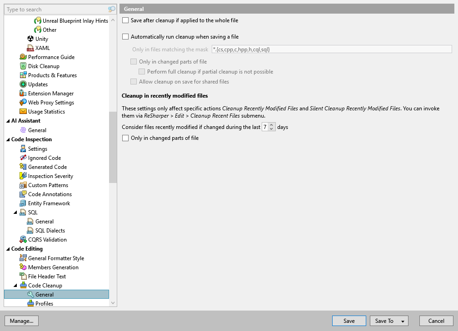Enable Automatically run cleanup when saving a file

coord(124,36)
